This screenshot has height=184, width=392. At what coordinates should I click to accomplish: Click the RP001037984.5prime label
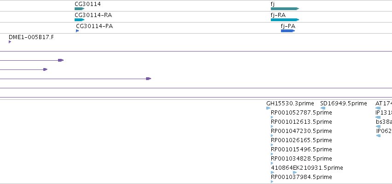tap(302, 177)
